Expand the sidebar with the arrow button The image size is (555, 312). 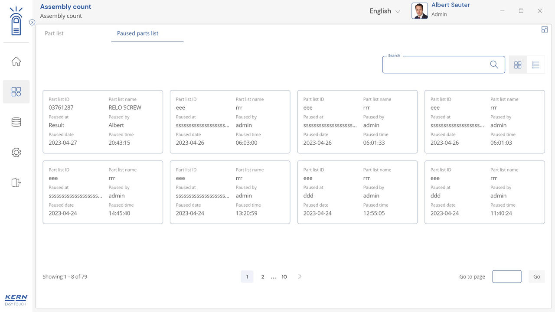(x=32, y=22)
